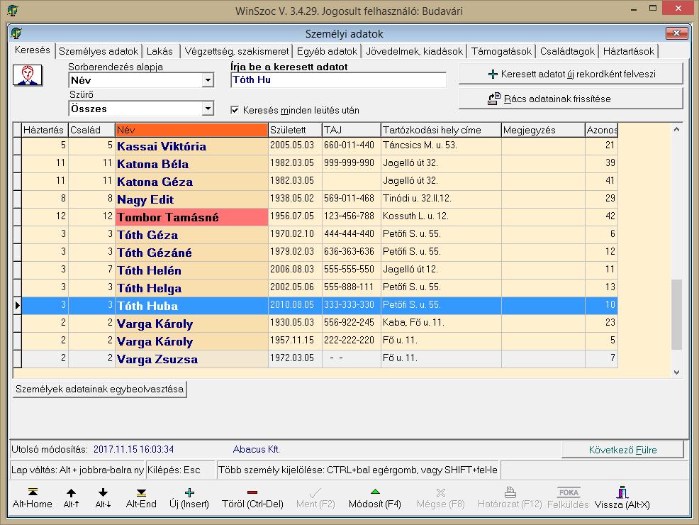Click Tartózkodási hely címe column header

tap(441, 130)
